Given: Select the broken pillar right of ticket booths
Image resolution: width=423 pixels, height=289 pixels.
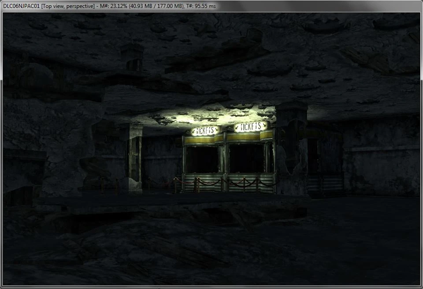Looking at the screenshot, I should (x=292, y=149).
